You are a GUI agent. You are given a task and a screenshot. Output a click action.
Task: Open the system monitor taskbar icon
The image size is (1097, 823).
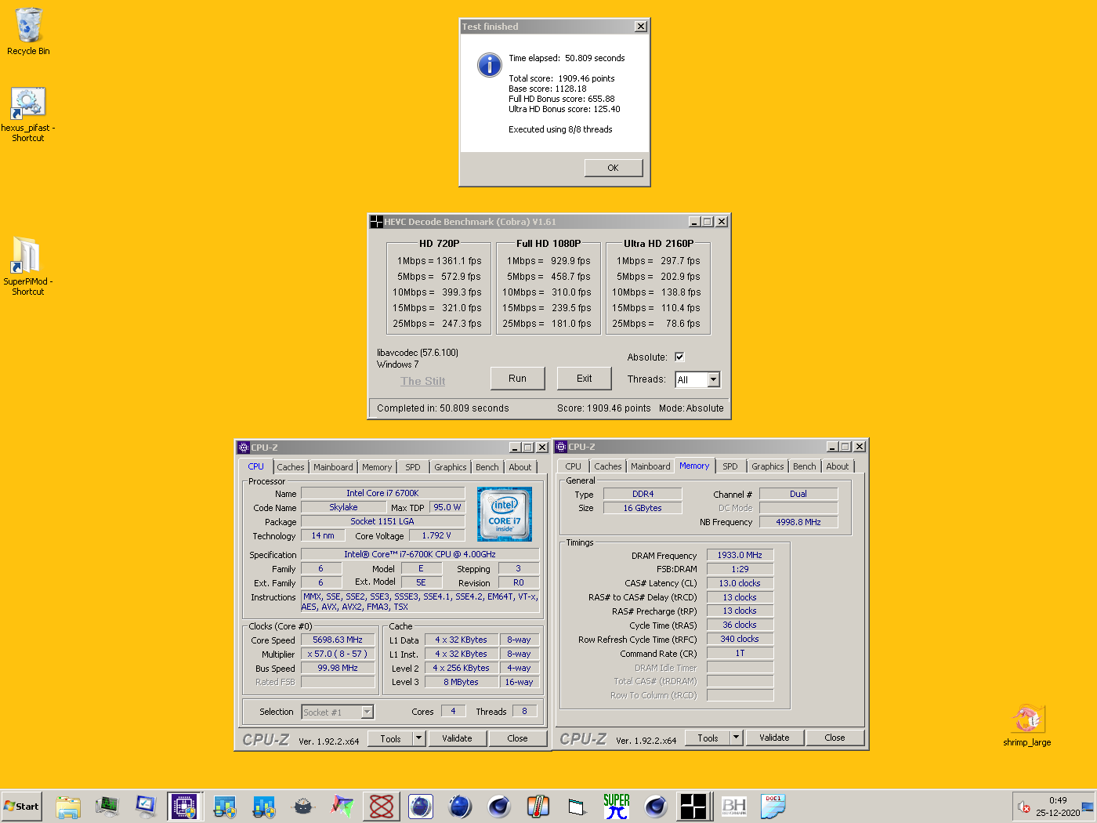107,807
